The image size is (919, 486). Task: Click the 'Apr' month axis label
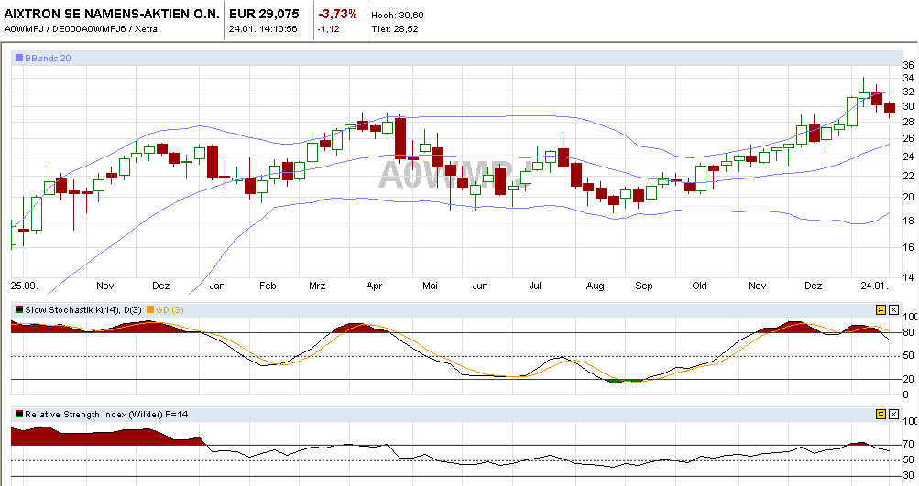click(374, 286)
